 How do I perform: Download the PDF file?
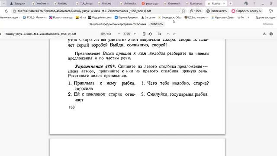point(264,34)
